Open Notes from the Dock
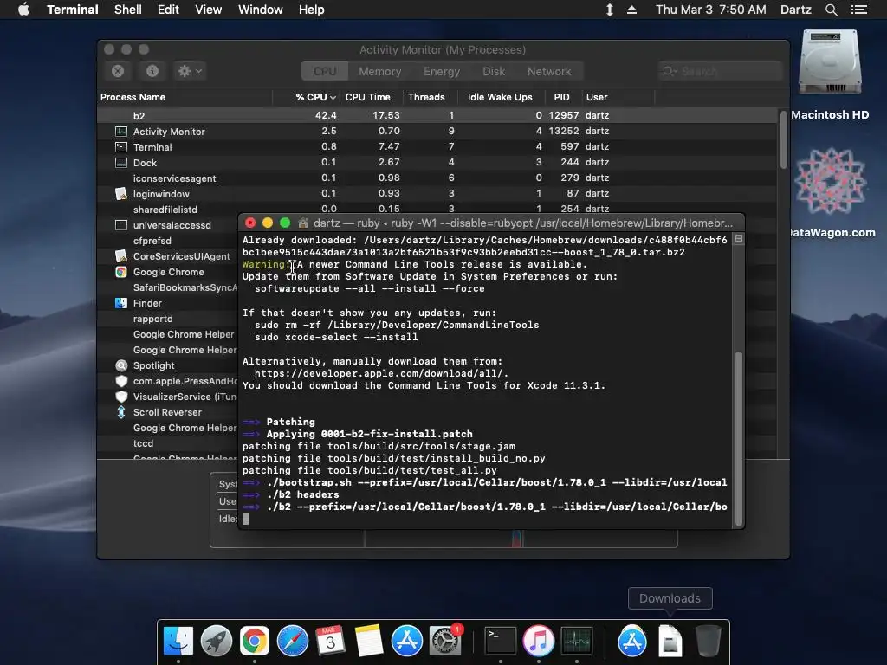This screenshot has height=665, width=887. pos(369,642)
